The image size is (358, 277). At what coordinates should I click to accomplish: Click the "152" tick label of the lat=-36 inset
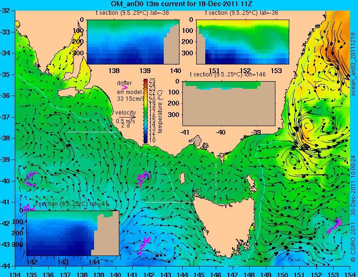pos(245,71)
